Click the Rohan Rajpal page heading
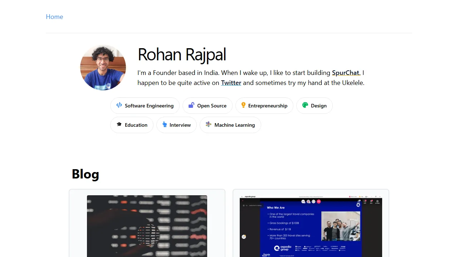458x257 pixels. (x=182, y=54)
